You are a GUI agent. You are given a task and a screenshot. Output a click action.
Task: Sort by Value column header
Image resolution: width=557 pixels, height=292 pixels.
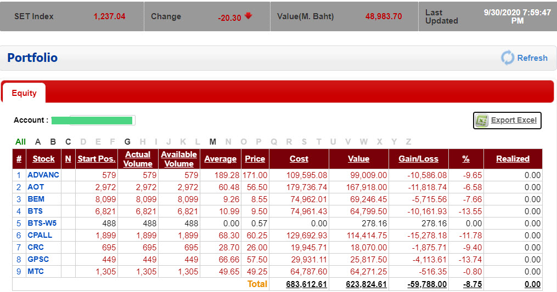(358, 159)
